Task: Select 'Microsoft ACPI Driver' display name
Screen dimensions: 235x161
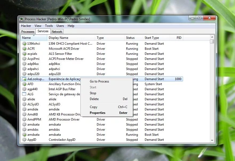Action: coord(64,49)
